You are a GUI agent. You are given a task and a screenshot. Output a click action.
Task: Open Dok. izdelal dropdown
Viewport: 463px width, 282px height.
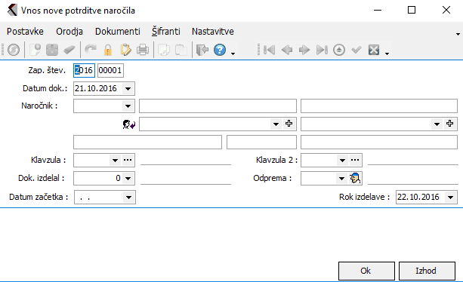click(x=128, y=178)
